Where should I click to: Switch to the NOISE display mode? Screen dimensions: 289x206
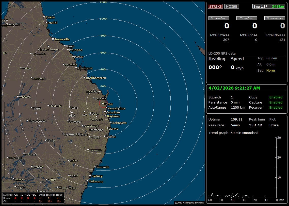click(231, 6)
